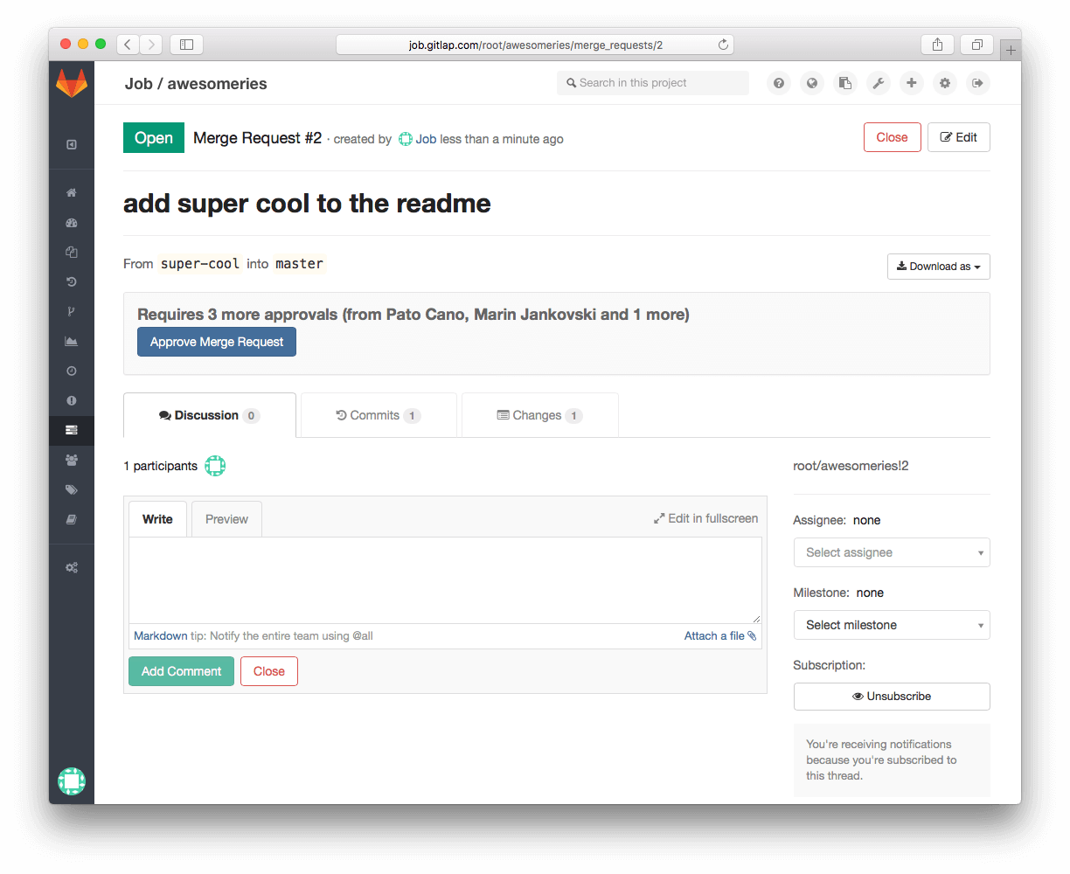This screenshot has width=1070, height=874.
Task: Click Approve Merge Request button
Action: (217, 342)
